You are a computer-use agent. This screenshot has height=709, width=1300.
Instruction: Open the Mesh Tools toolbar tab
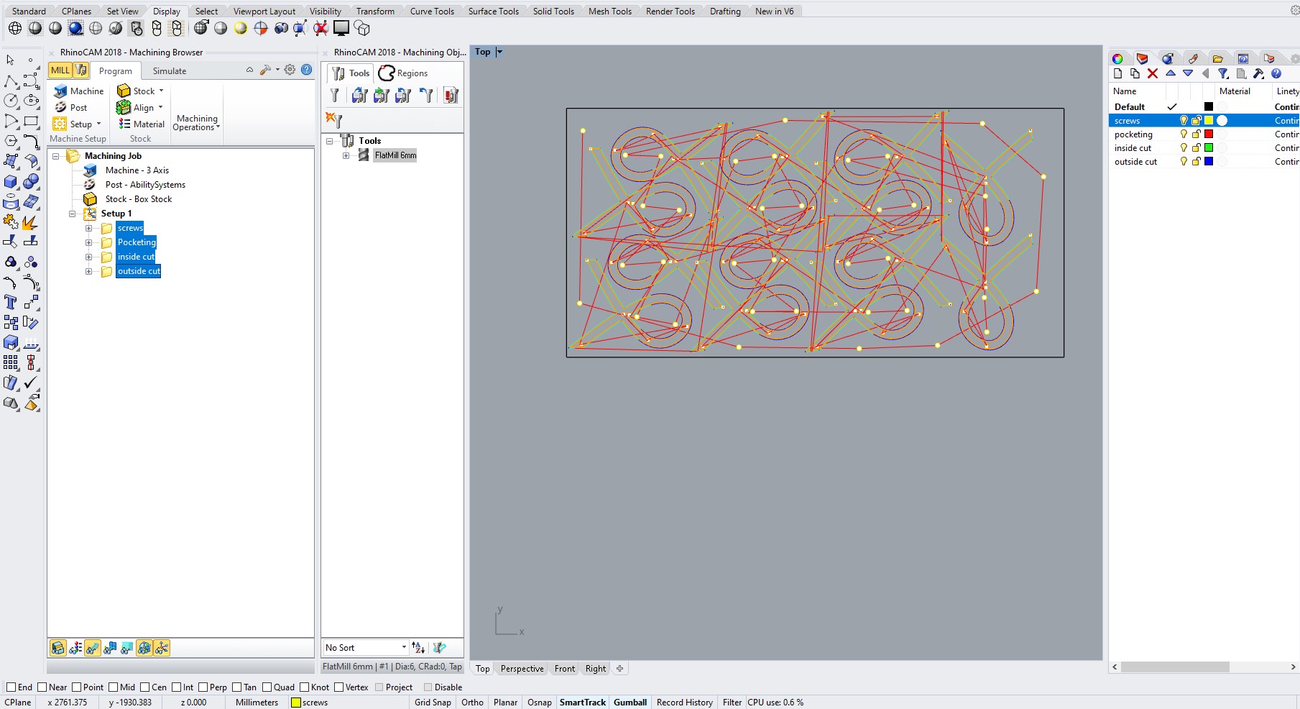point(610,11)
